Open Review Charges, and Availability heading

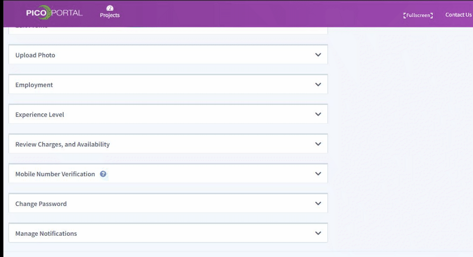click(x=62, y=145)
